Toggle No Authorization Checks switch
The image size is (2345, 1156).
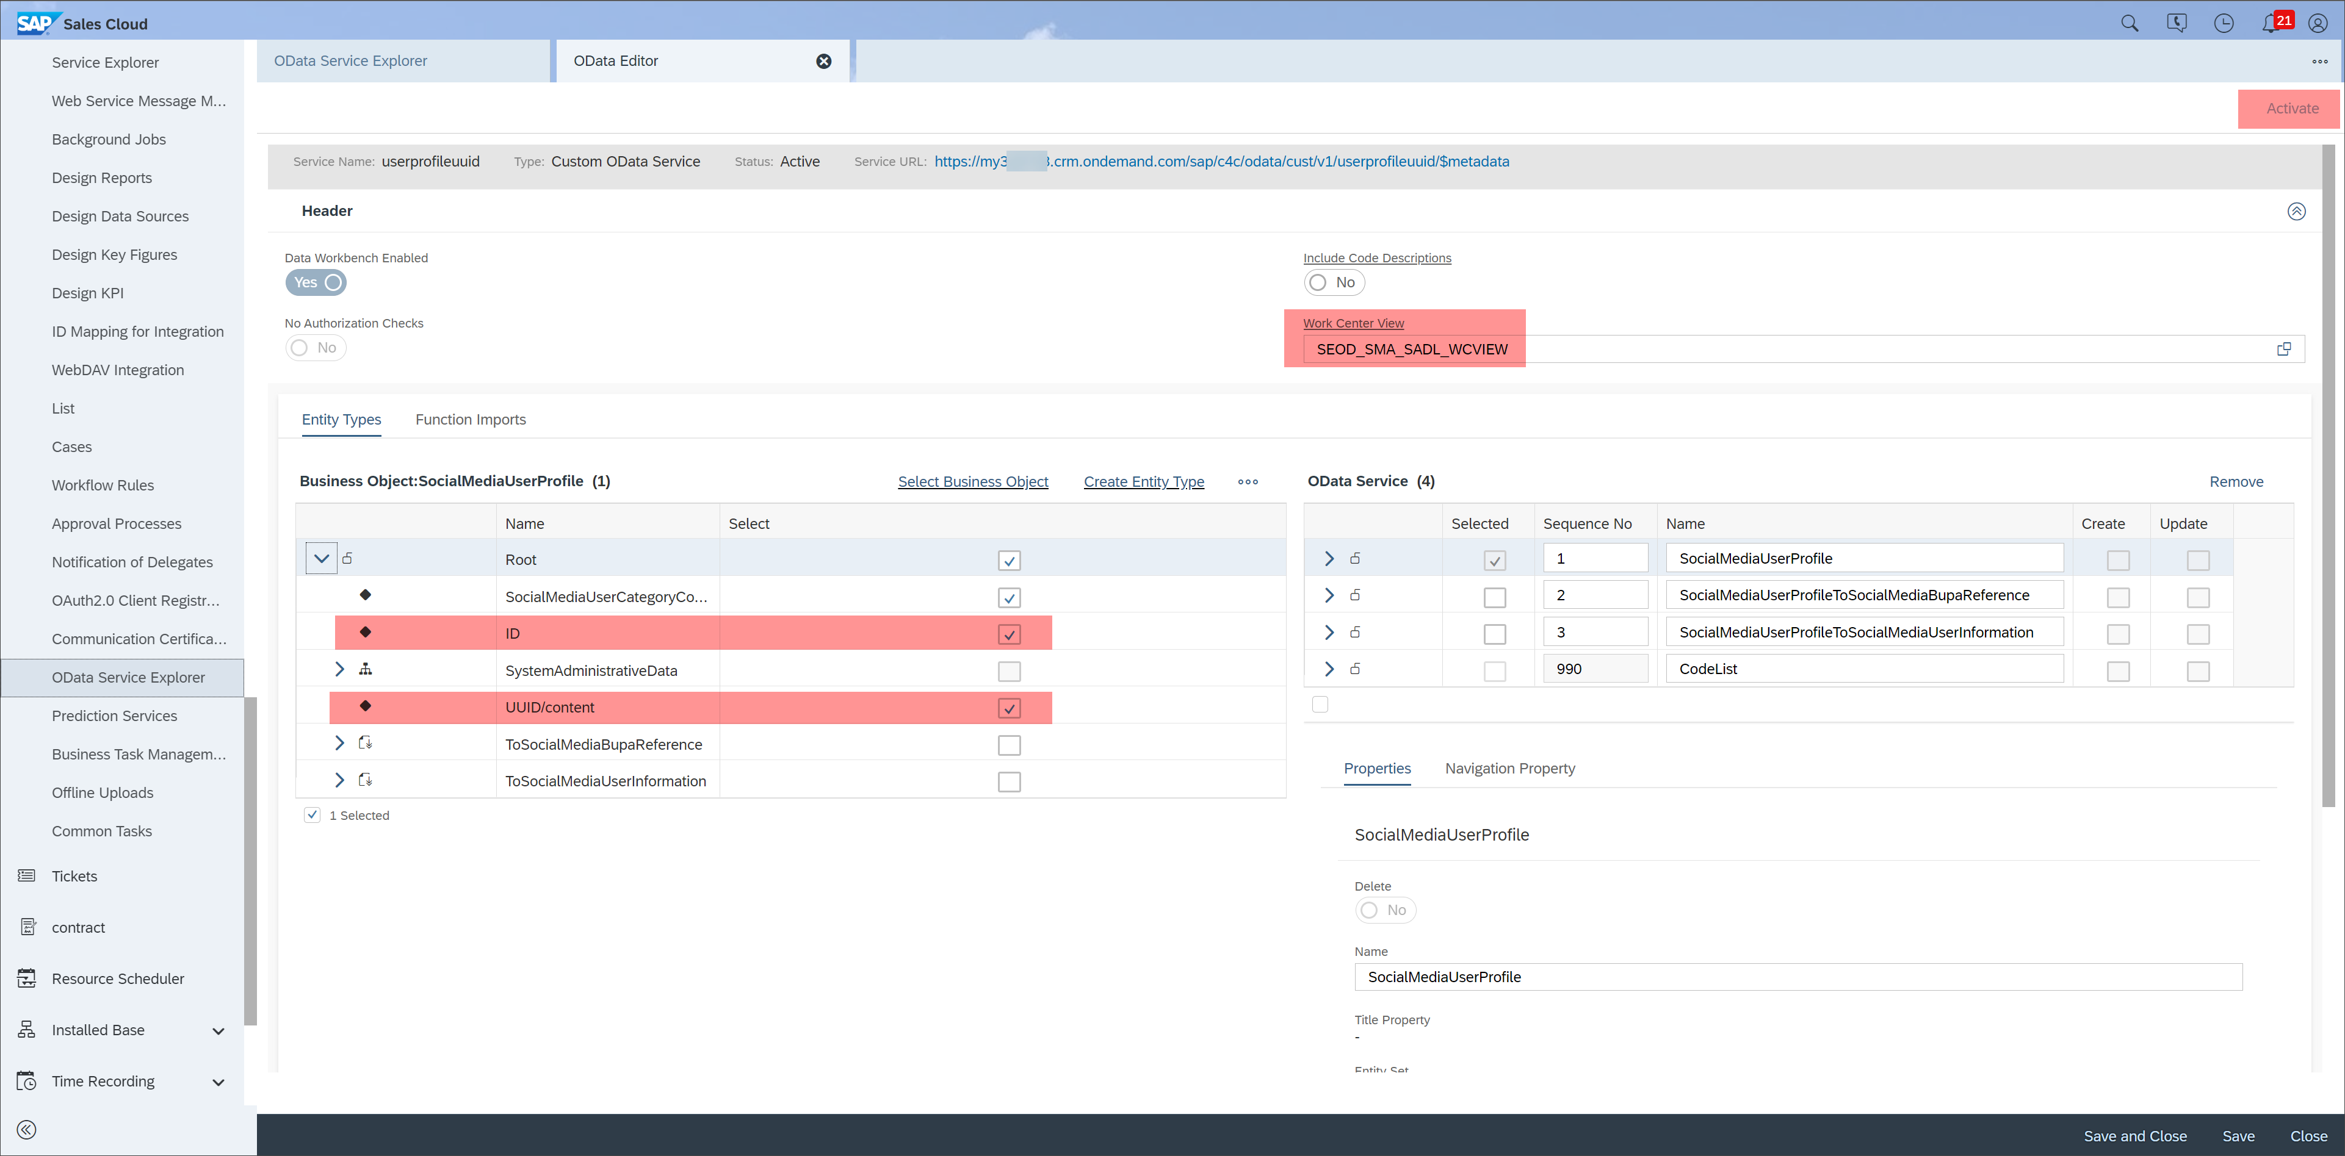click(316, 348)
